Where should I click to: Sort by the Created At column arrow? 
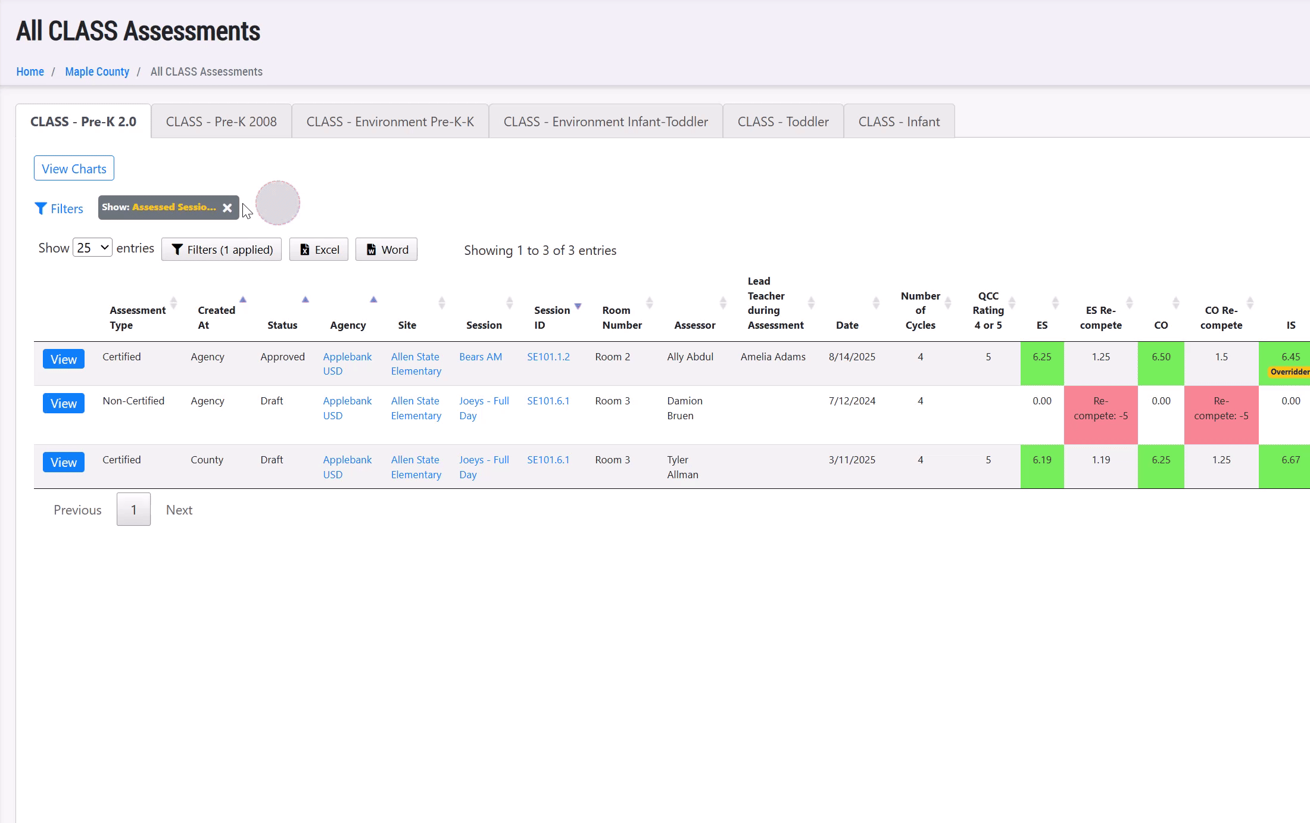(x=242, y=300)
